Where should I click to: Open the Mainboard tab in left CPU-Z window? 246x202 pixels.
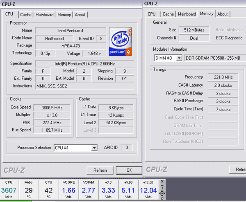point(44,15)
